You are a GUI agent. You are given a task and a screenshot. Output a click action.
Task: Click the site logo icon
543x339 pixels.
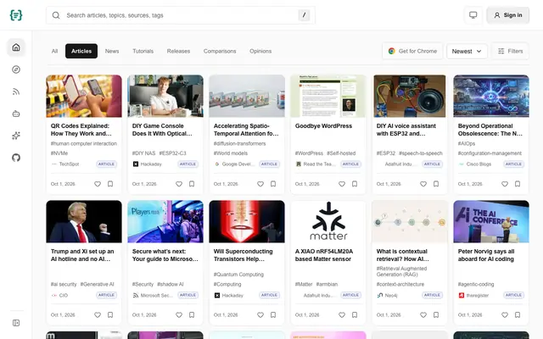(x=16, y=15)
